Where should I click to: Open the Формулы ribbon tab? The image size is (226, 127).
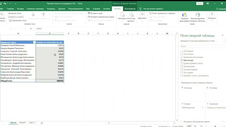[x=51, y=9]
